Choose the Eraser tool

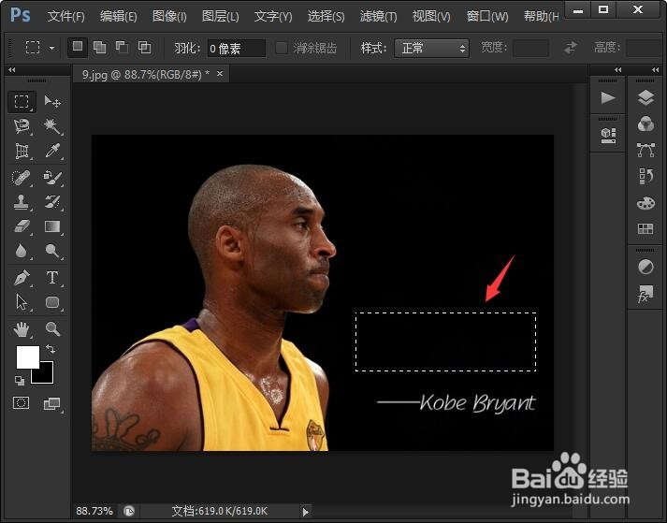click(x=22, y=226)
